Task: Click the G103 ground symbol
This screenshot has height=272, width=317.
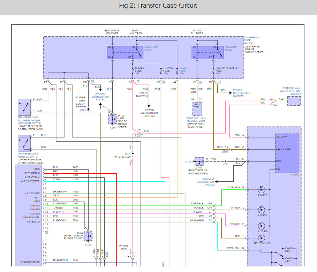Action: point(88,110)
